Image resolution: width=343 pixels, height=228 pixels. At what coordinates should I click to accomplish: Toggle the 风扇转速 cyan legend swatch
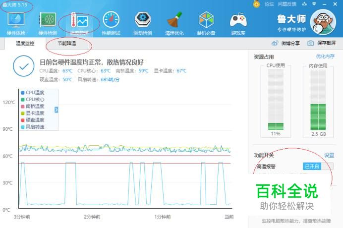tap(22, 127)
